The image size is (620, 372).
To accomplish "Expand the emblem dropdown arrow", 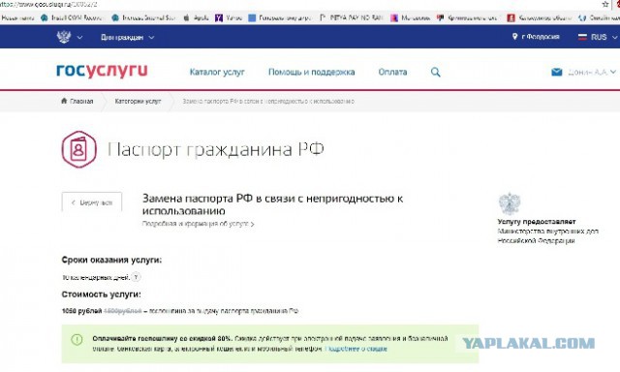I will (x=79, y=37).
